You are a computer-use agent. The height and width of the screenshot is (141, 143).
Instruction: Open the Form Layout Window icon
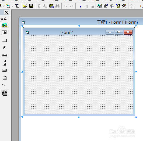[x=112, y=6]
